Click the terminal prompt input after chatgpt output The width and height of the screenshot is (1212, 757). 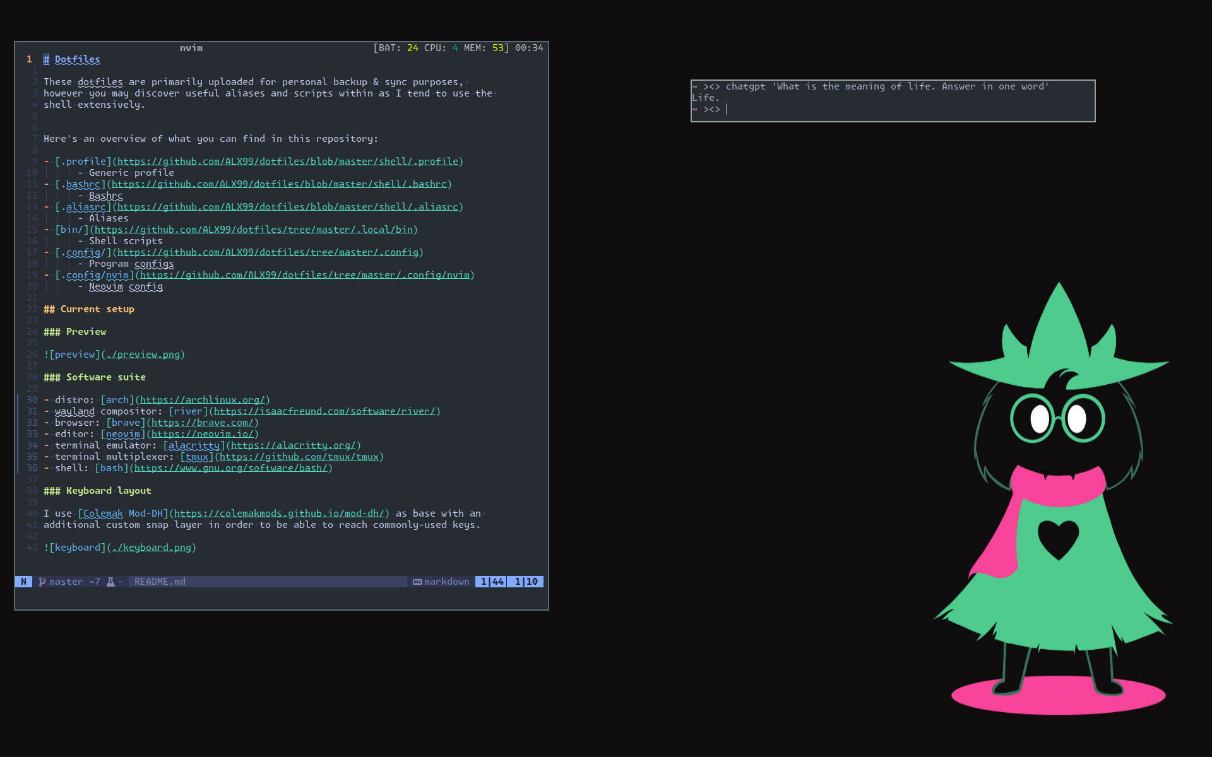[727, 109]
